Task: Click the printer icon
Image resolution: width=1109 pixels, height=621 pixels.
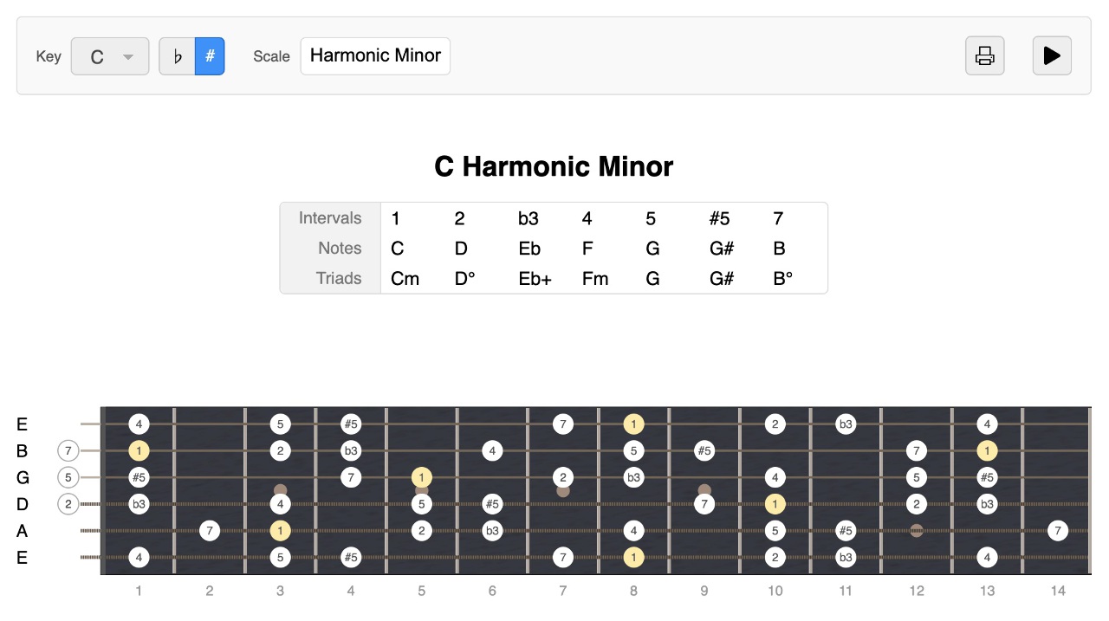Action: (x=984, y=55)
